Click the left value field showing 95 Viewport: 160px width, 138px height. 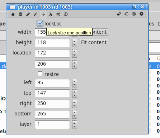[x=52, y=83]
